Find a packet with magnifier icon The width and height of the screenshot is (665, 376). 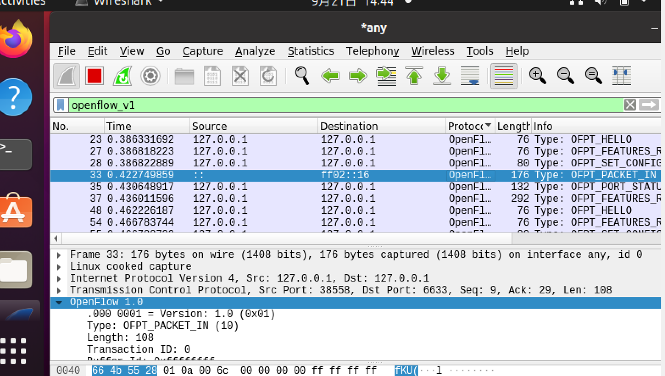302,76
